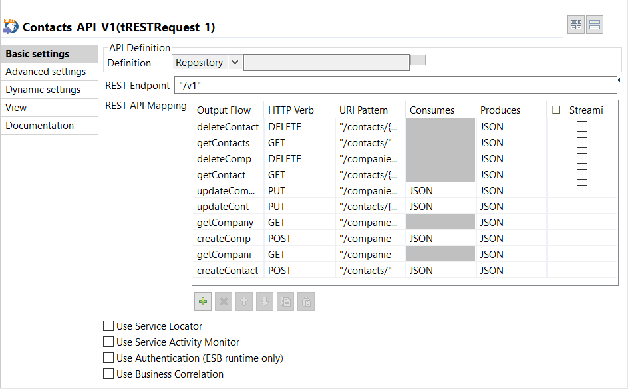Enable Use Service Locator
The height and width of the screenshot is (389, 628).
click(108, 326)
